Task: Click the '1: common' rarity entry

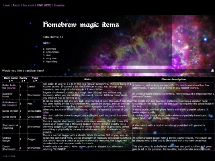Action: pyautogui.click(x=49, y=49)
